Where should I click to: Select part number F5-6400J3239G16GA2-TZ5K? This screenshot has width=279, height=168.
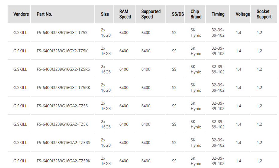coord(62,124)
